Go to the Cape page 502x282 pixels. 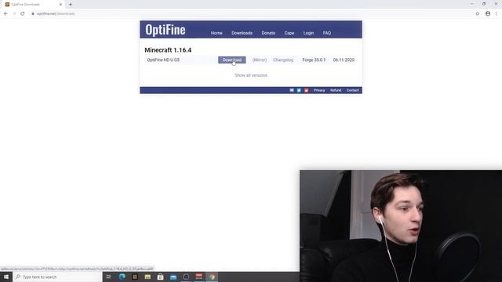click(x=289, y=33)
